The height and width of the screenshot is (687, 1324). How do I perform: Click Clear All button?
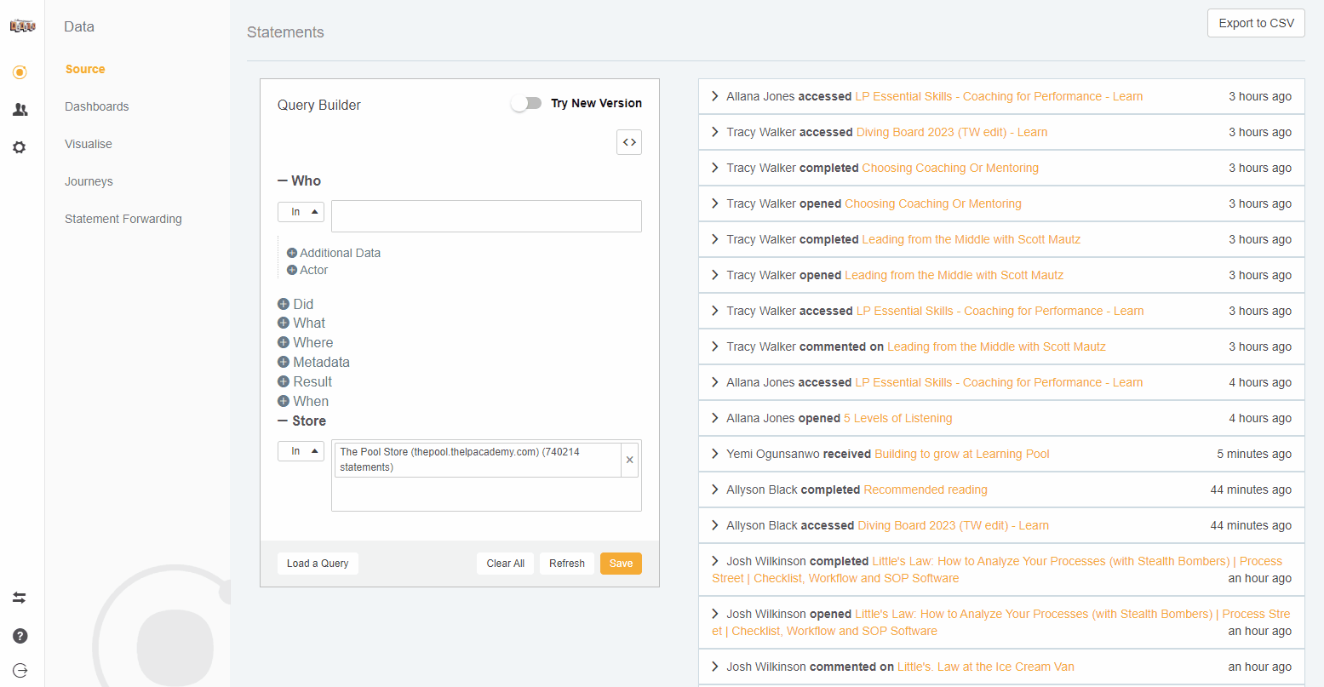(x=506, y=564)
